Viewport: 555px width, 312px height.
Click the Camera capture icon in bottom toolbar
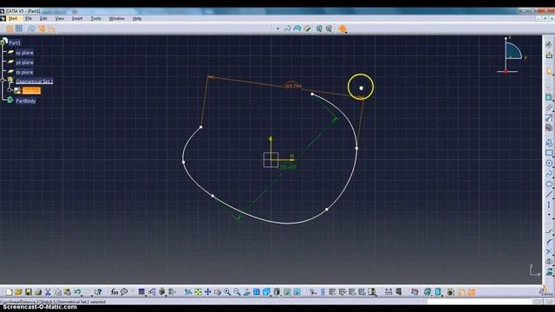450,292
